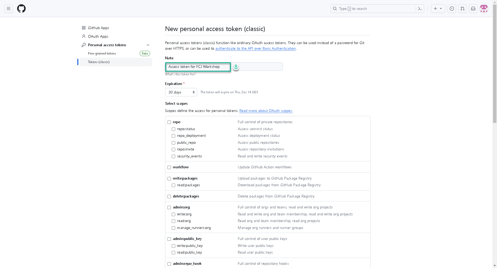Open the 30 days expiration dropdown
This screenshot has height=268, width=497.
coord(181,92)
